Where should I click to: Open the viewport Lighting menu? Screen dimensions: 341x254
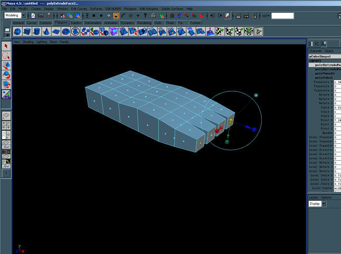coord(42,42)
